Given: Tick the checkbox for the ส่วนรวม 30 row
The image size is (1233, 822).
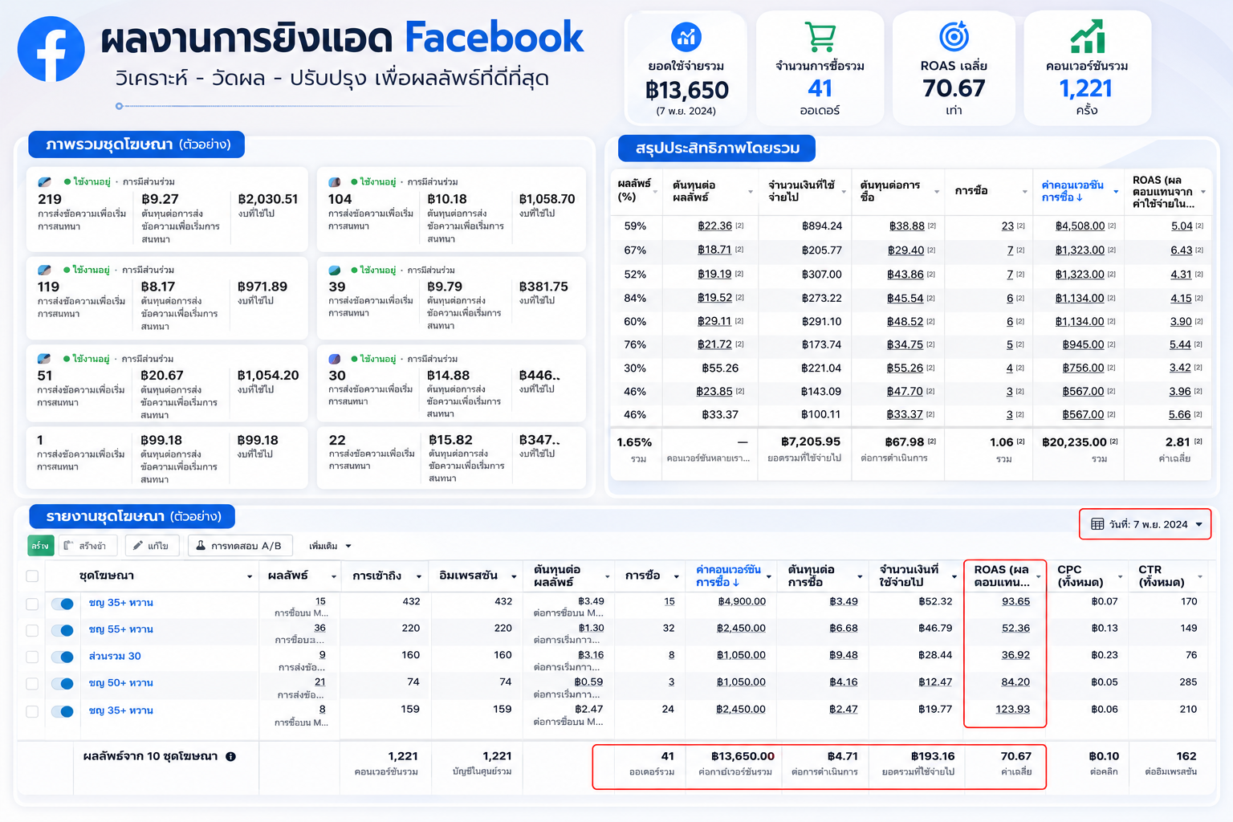Looking at the screenshot, I should click(x=32, y=657).
